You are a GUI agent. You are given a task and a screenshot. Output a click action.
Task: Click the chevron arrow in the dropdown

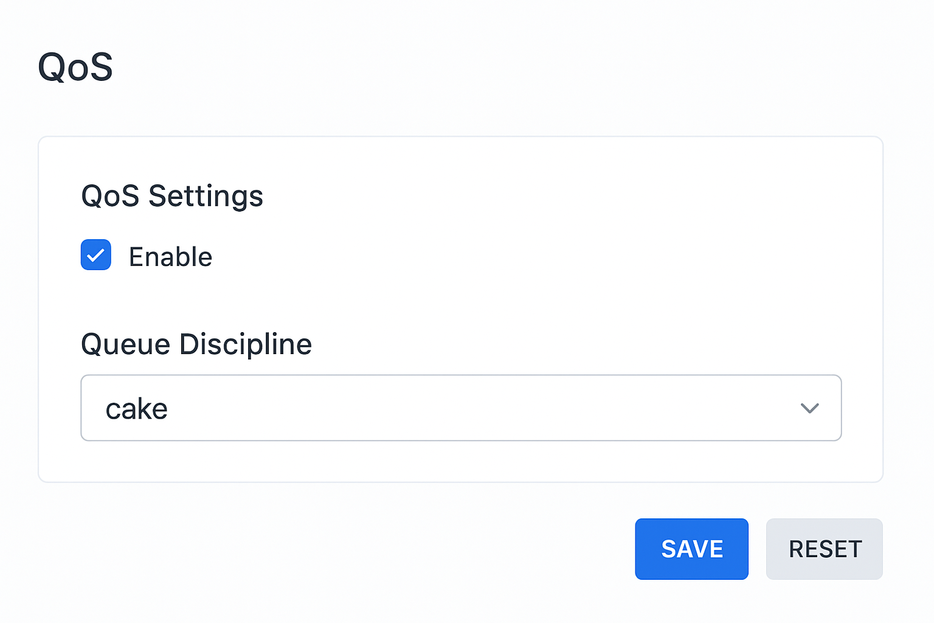coord(809,408)
